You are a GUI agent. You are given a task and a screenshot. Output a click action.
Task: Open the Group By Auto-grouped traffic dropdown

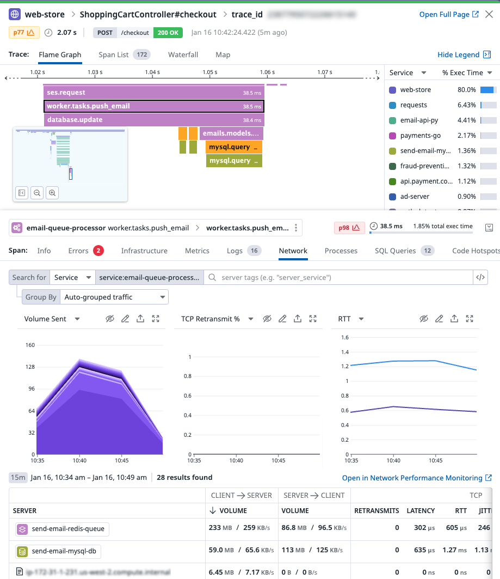click(x=114, y=297)
